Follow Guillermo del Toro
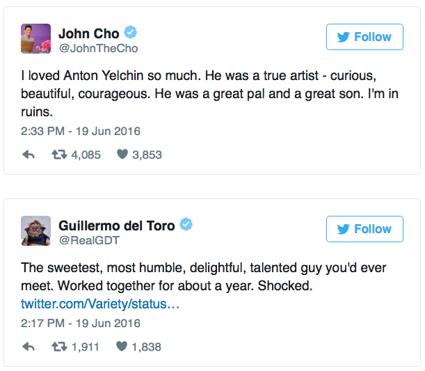425x371 pixels. 364,229
